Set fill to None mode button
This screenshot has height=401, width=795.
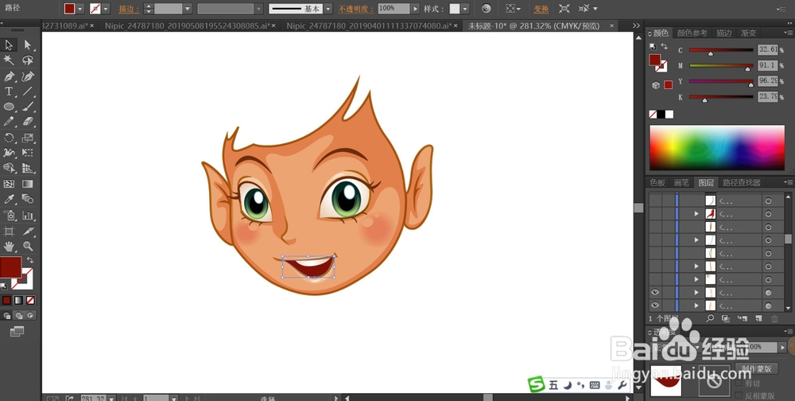point(30,301)
